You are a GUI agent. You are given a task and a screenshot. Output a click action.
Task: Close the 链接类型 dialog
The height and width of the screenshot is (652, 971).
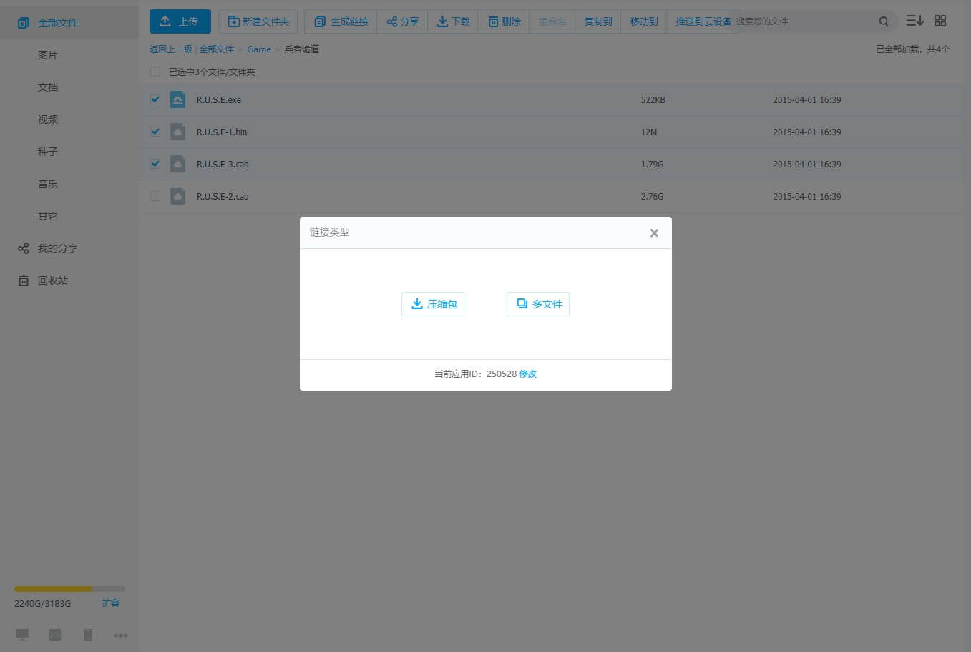[654, 233]
